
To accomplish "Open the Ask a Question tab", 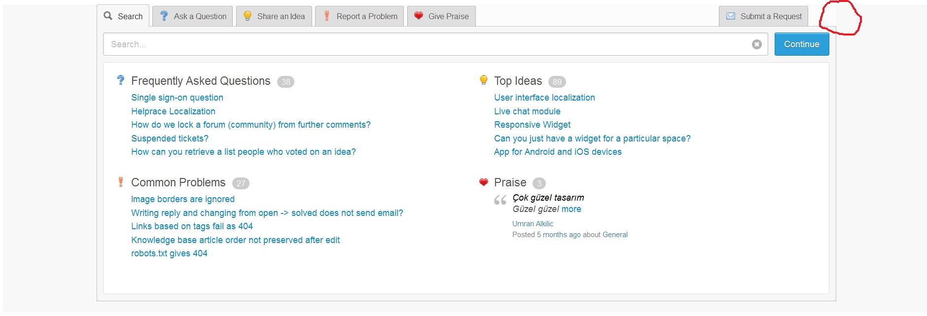I will click(x=192, y=16).
